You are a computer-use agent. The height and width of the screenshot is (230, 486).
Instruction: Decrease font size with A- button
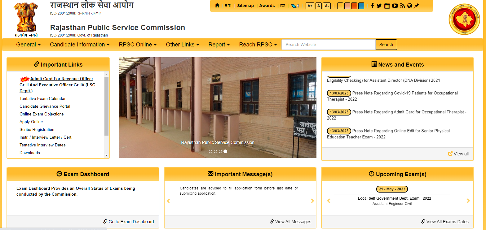coord(327,6)
